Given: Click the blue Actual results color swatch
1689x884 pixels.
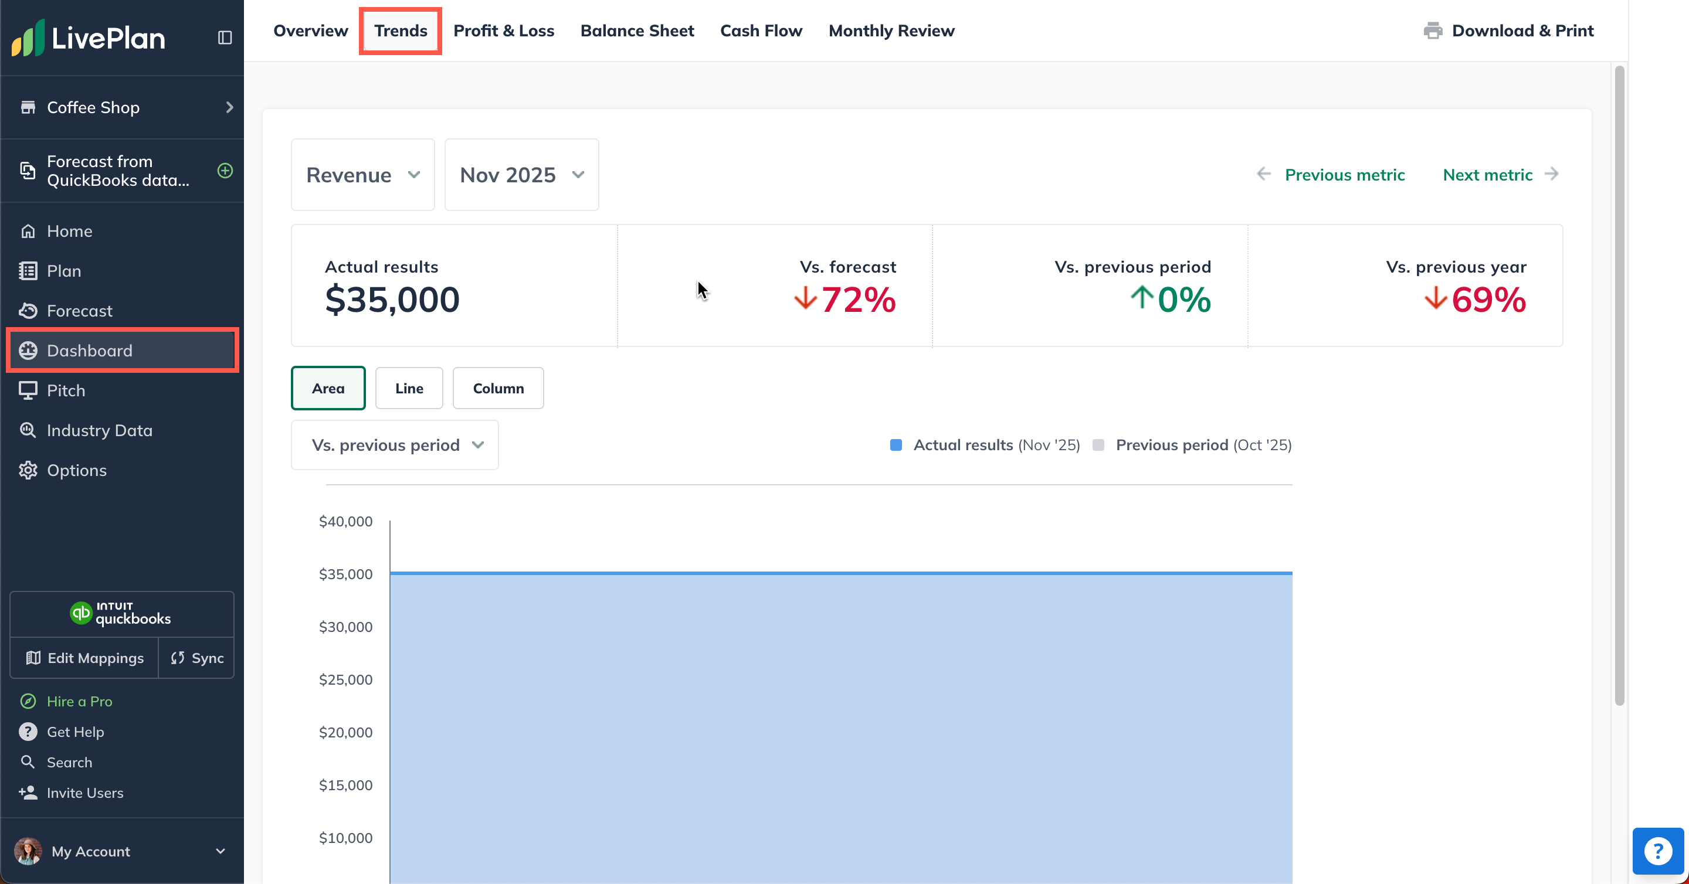Looking at the screenshot, I should coord(895,444).
